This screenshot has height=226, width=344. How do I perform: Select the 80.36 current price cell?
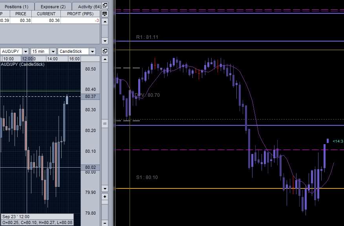(46, 20)
